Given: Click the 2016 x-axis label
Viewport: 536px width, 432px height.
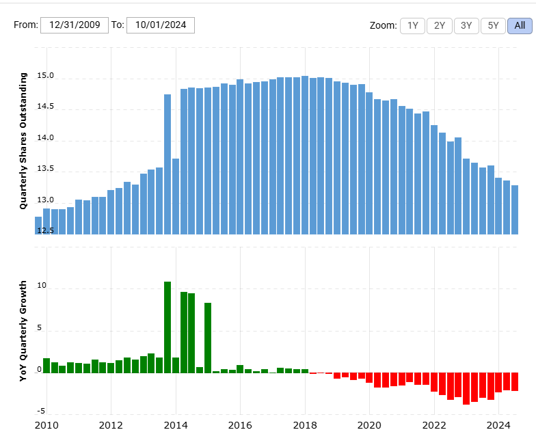Looking at the screenshot, I should 240,425.
